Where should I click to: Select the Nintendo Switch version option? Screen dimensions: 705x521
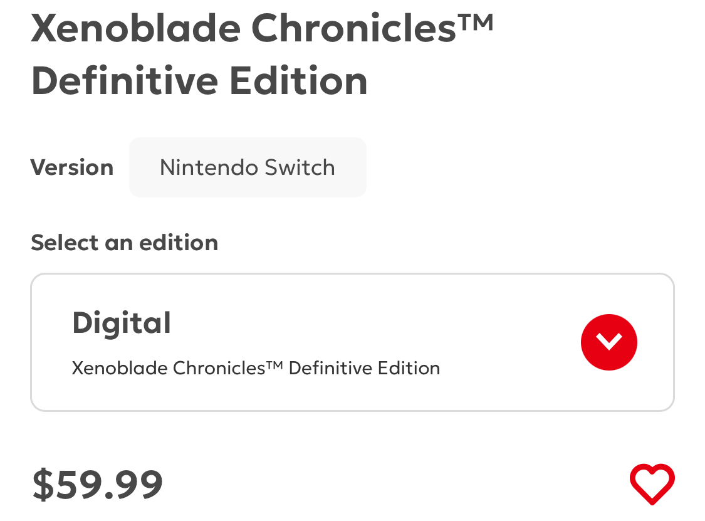click(248, 167)
